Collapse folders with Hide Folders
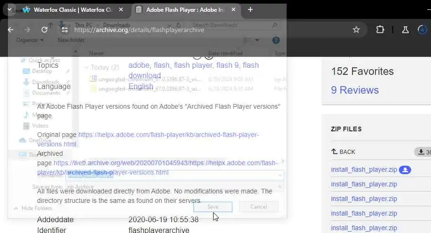The image size is (431, 233). pyautogui.click(x=33, y=209)
